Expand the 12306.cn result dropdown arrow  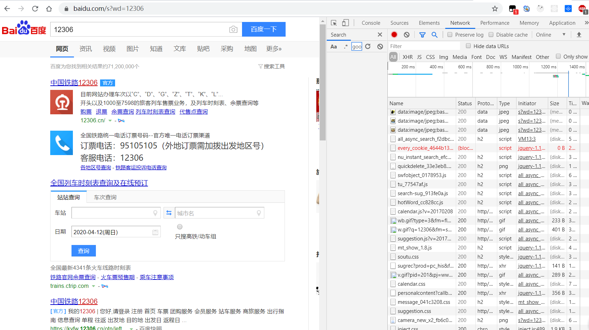pyautogui.click(x=110, y=121)
